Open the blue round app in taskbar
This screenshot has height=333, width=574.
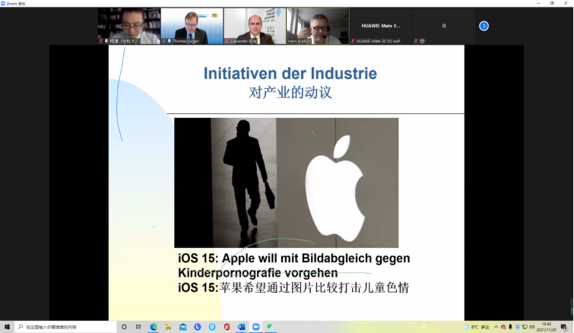click(x=212, y=327)
